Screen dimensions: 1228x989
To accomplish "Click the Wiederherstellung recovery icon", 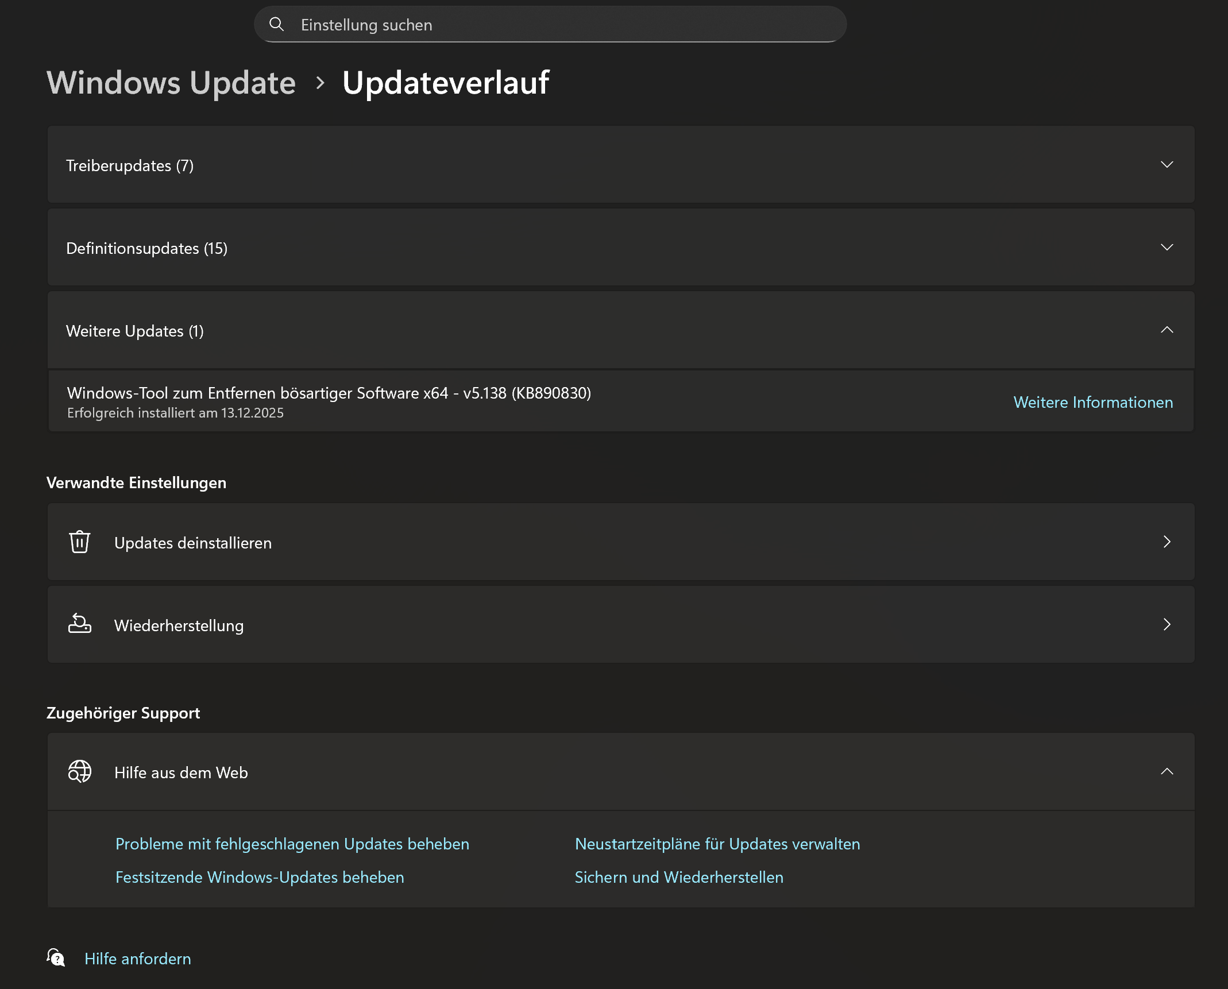I will pos(79,624).
